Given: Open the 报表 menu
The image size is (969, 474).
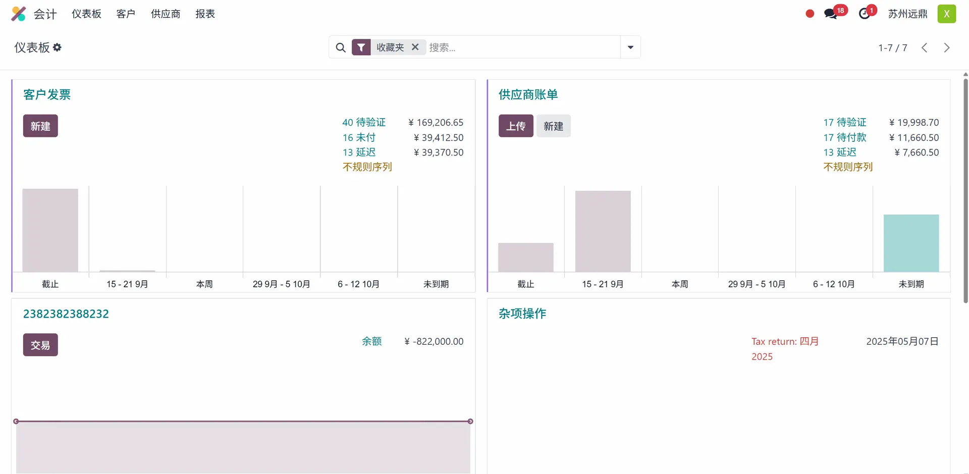Looking at the screenshot, I should click(205, 14).
